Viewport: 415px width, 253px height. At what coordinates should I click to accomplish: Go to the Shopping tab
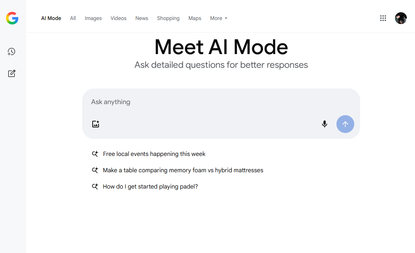[168, 18]
